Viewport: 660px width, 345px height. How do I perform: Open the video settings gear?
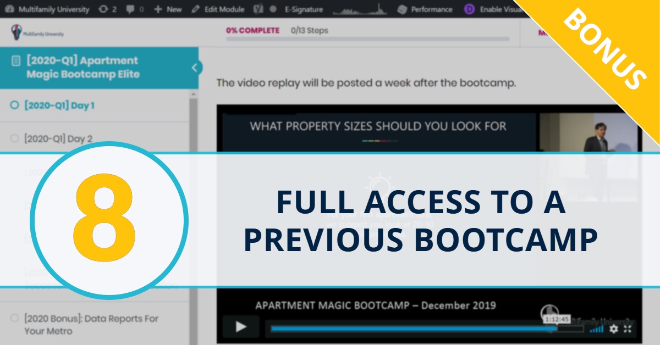[x=614, y=329]
